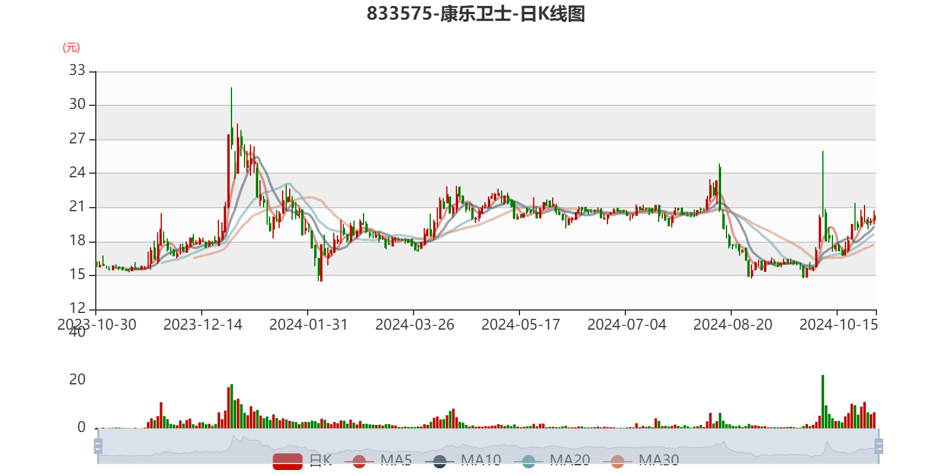Click the 2024-01-31 date axis label
The width and height of the screenshot is (952, 476).
[x=308, y=325]
